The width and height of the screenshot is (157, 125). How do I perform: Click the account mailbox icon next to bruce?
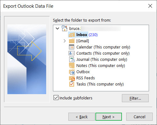click(64, 28)
